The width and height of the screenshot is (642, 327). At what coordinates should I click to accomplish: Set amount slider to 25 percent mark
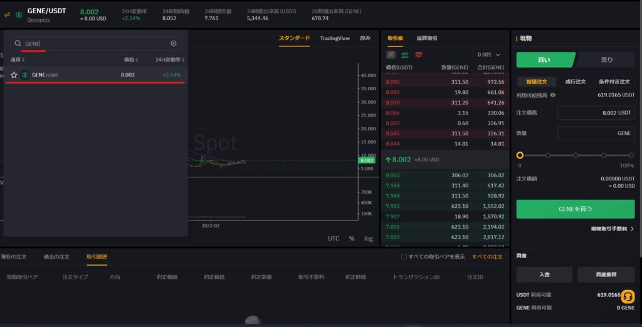click(x=548, y=155)
